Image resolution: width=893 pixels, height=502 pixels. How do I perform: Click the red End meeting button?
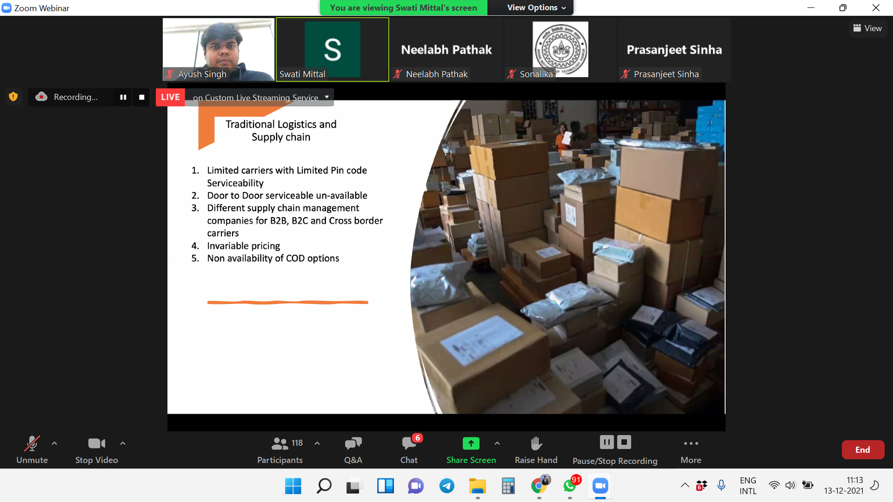[x=863, y=449]
